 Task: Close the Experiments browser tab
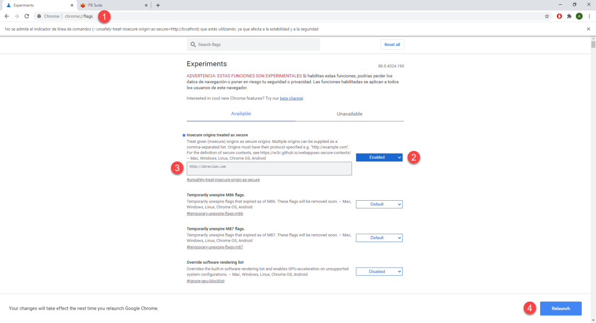tap(72, 5)
